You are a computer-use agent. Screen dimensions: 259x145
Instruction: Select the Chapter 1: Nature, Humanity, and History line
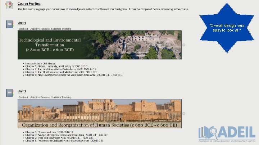(56, 66)
